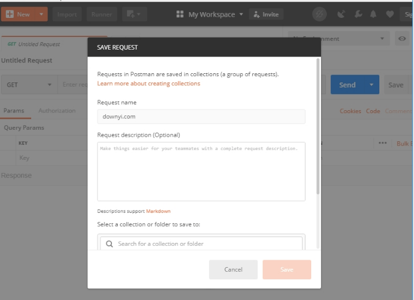Open the New button dropdown arrow
Viewport: 414px width, 300px height.
tap(42, 14)
